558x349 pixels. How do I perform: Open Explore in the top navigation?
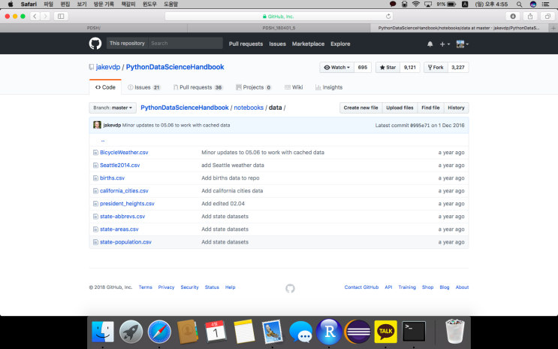click(x=340, y=44)
